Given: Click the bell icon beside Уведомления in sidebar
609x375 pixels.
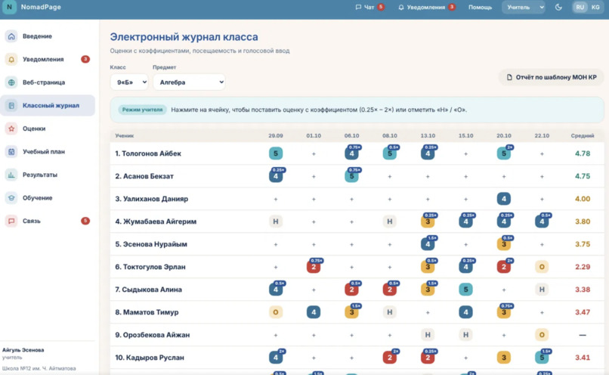Looking at the screenshot, I should pyautogui.click(x=11, y=60).
